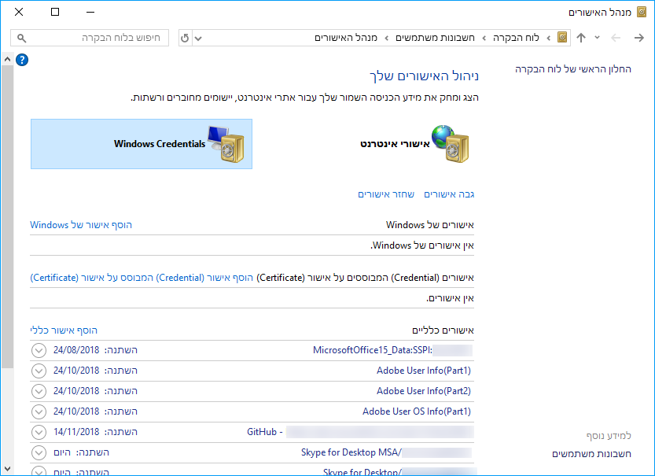Viewport: 655px width, 476px height.
Task: Click מנהל האישורים breadcrumb
Action: pos(346,38)
